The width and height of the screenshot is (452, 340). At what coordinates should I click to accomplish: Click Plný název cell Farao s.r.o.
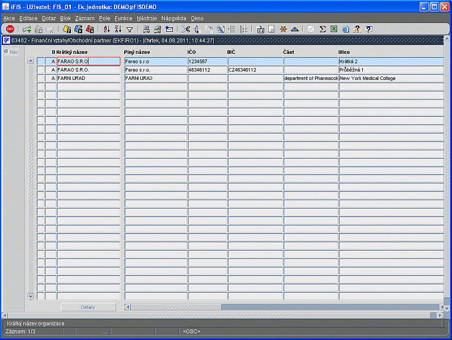pyautogui.click(x=155, y=70)
